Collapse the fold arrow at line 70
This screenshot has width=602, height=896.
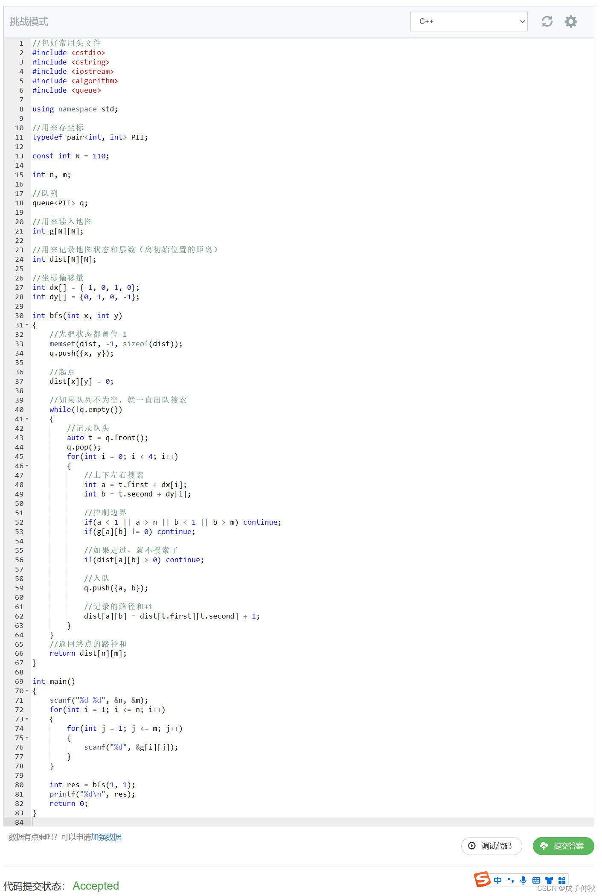(x=27, y=691)
